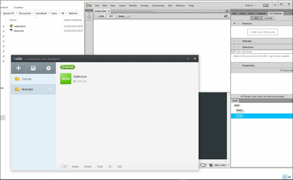Image resolution: width=293 pixels, height=180 pixels.
Task: Open the Modify menu
Action: coord(133,6)
